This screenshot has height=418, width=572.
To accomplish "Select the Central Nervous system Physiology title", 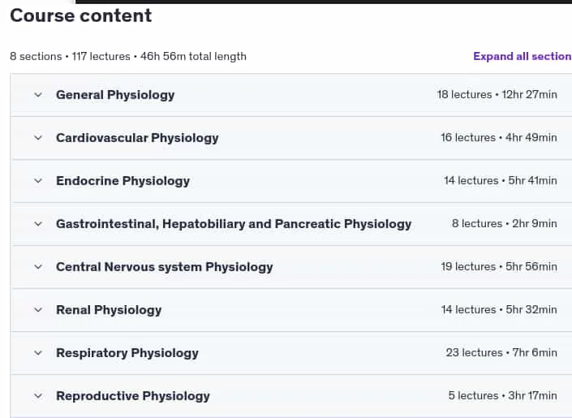I will pos(165,267).
